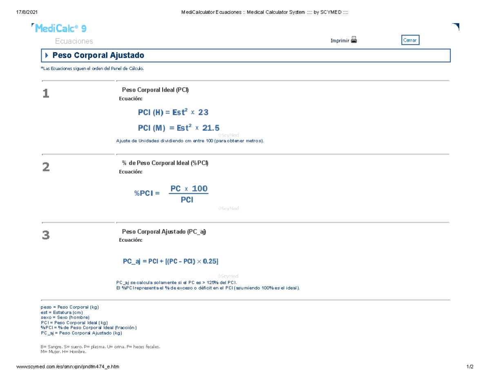This screenshot has height=379, width=490.
Task: Click the ScyMed watermark below the %PCI formula
Action: click(x=229, y=208)
